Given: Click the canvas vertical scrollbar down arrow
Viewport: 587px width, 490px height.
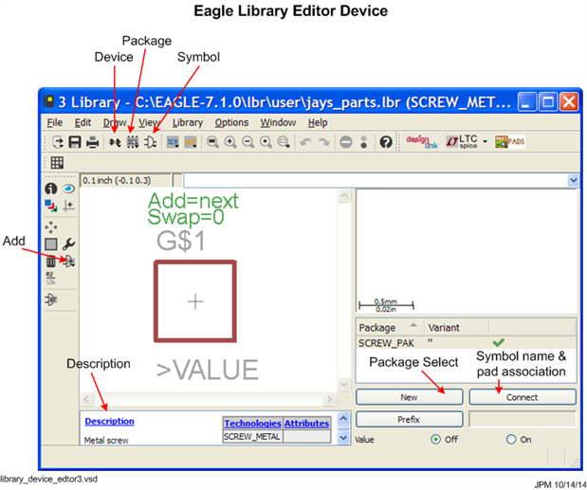Looking at the screenshot, I should (344, 385).
